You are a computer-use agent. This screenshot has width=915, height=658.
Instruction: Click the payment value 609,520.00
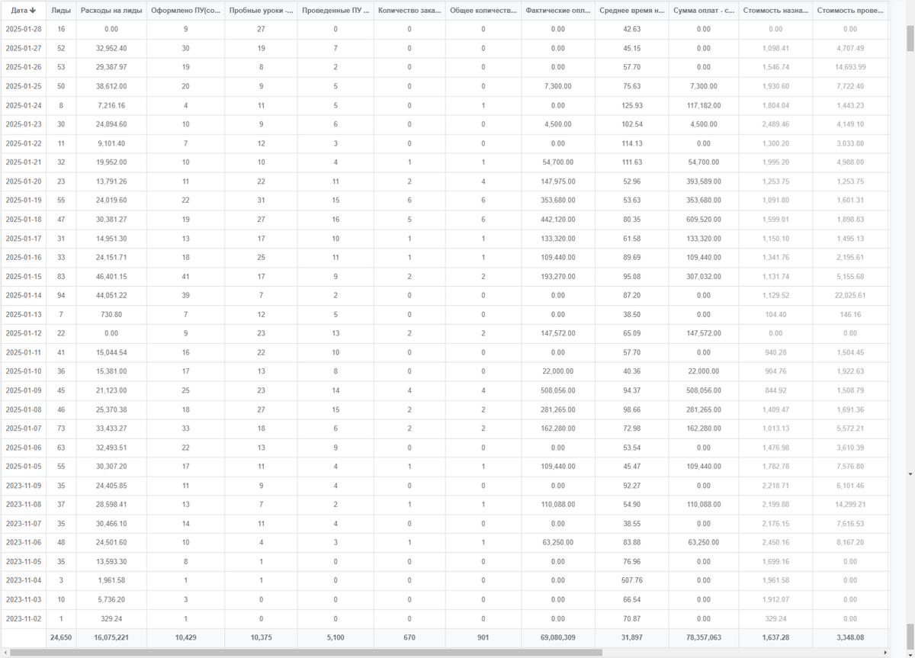703,220
